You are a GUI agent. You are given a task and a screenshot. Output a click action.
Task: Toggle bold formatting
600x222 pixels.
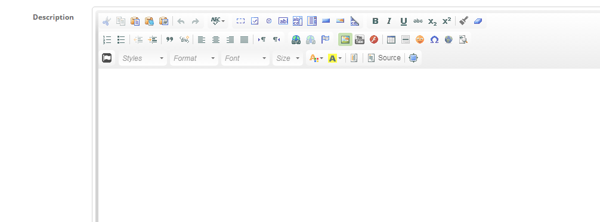tap(375, 21)
